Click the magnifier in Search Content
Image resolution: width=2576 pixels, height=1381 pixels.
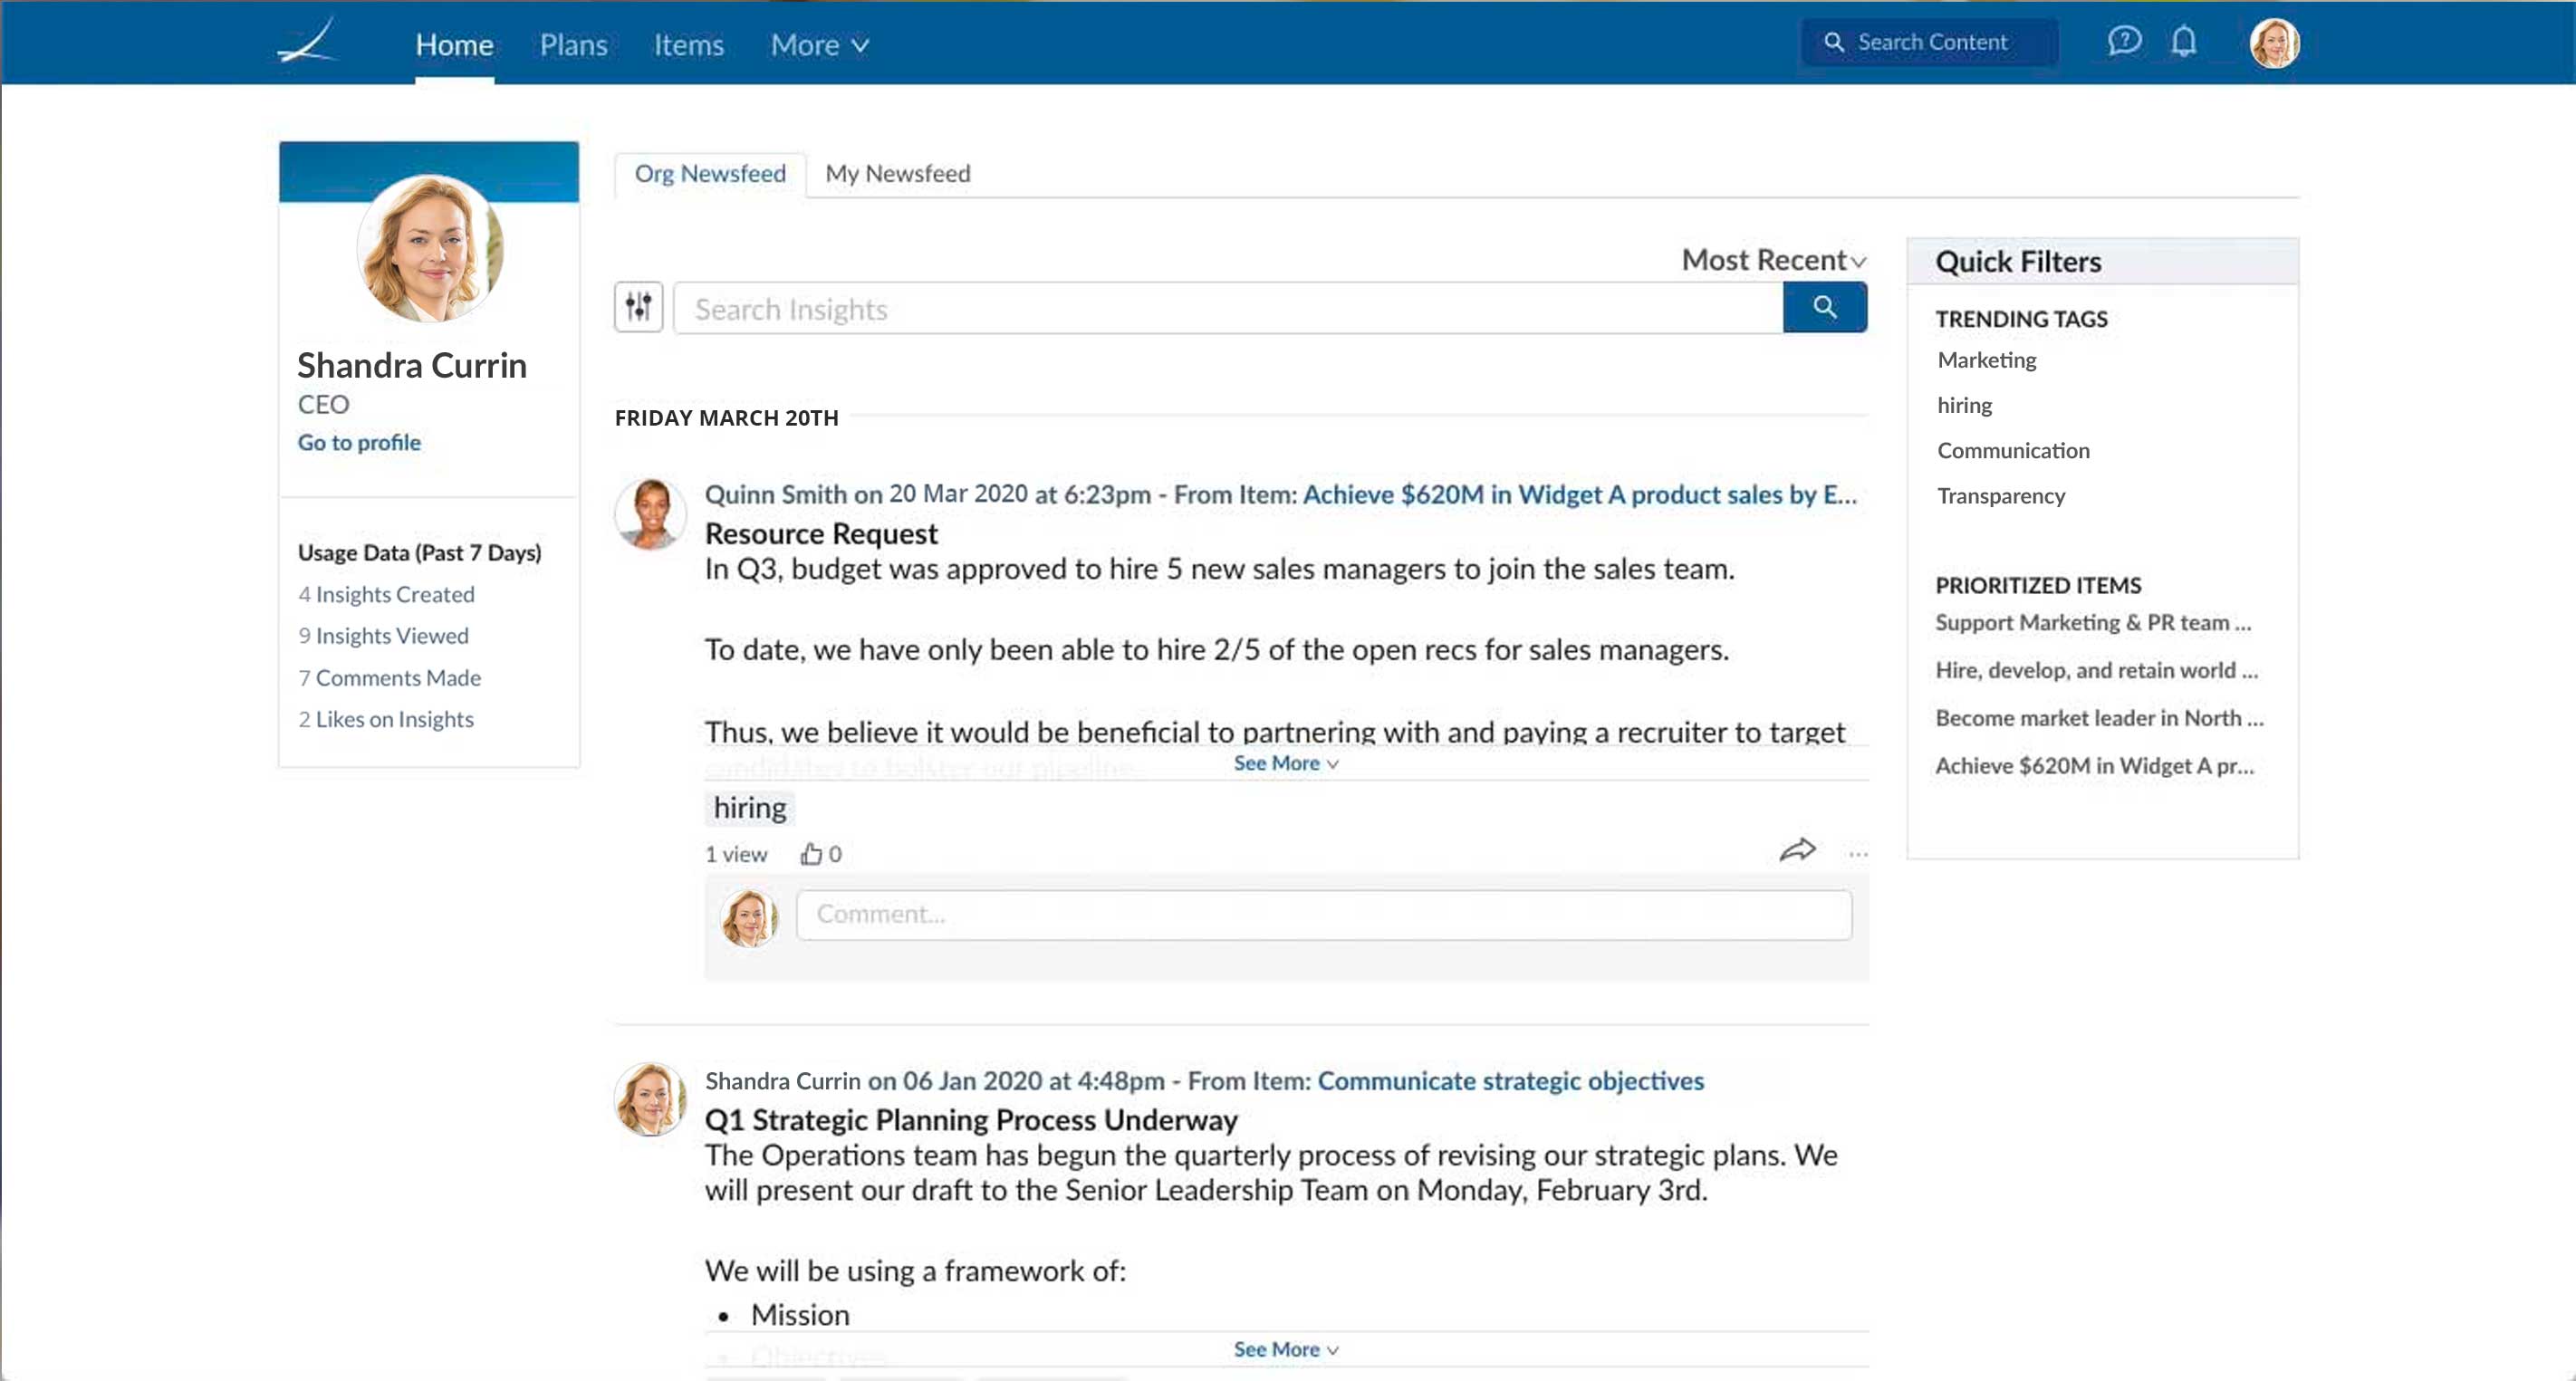coord(1834,42)
